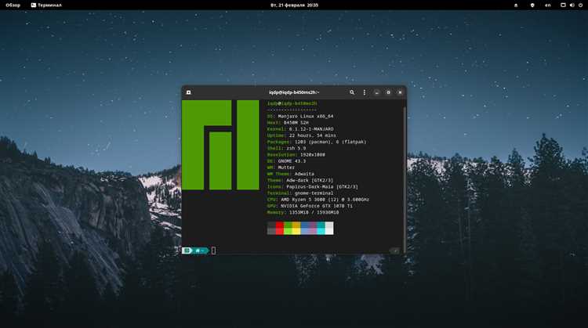This screenshot has width=588, height=328.
Task: Click the Icons 'Papirus-Dark-Maia' line
Action: point(312,187)
